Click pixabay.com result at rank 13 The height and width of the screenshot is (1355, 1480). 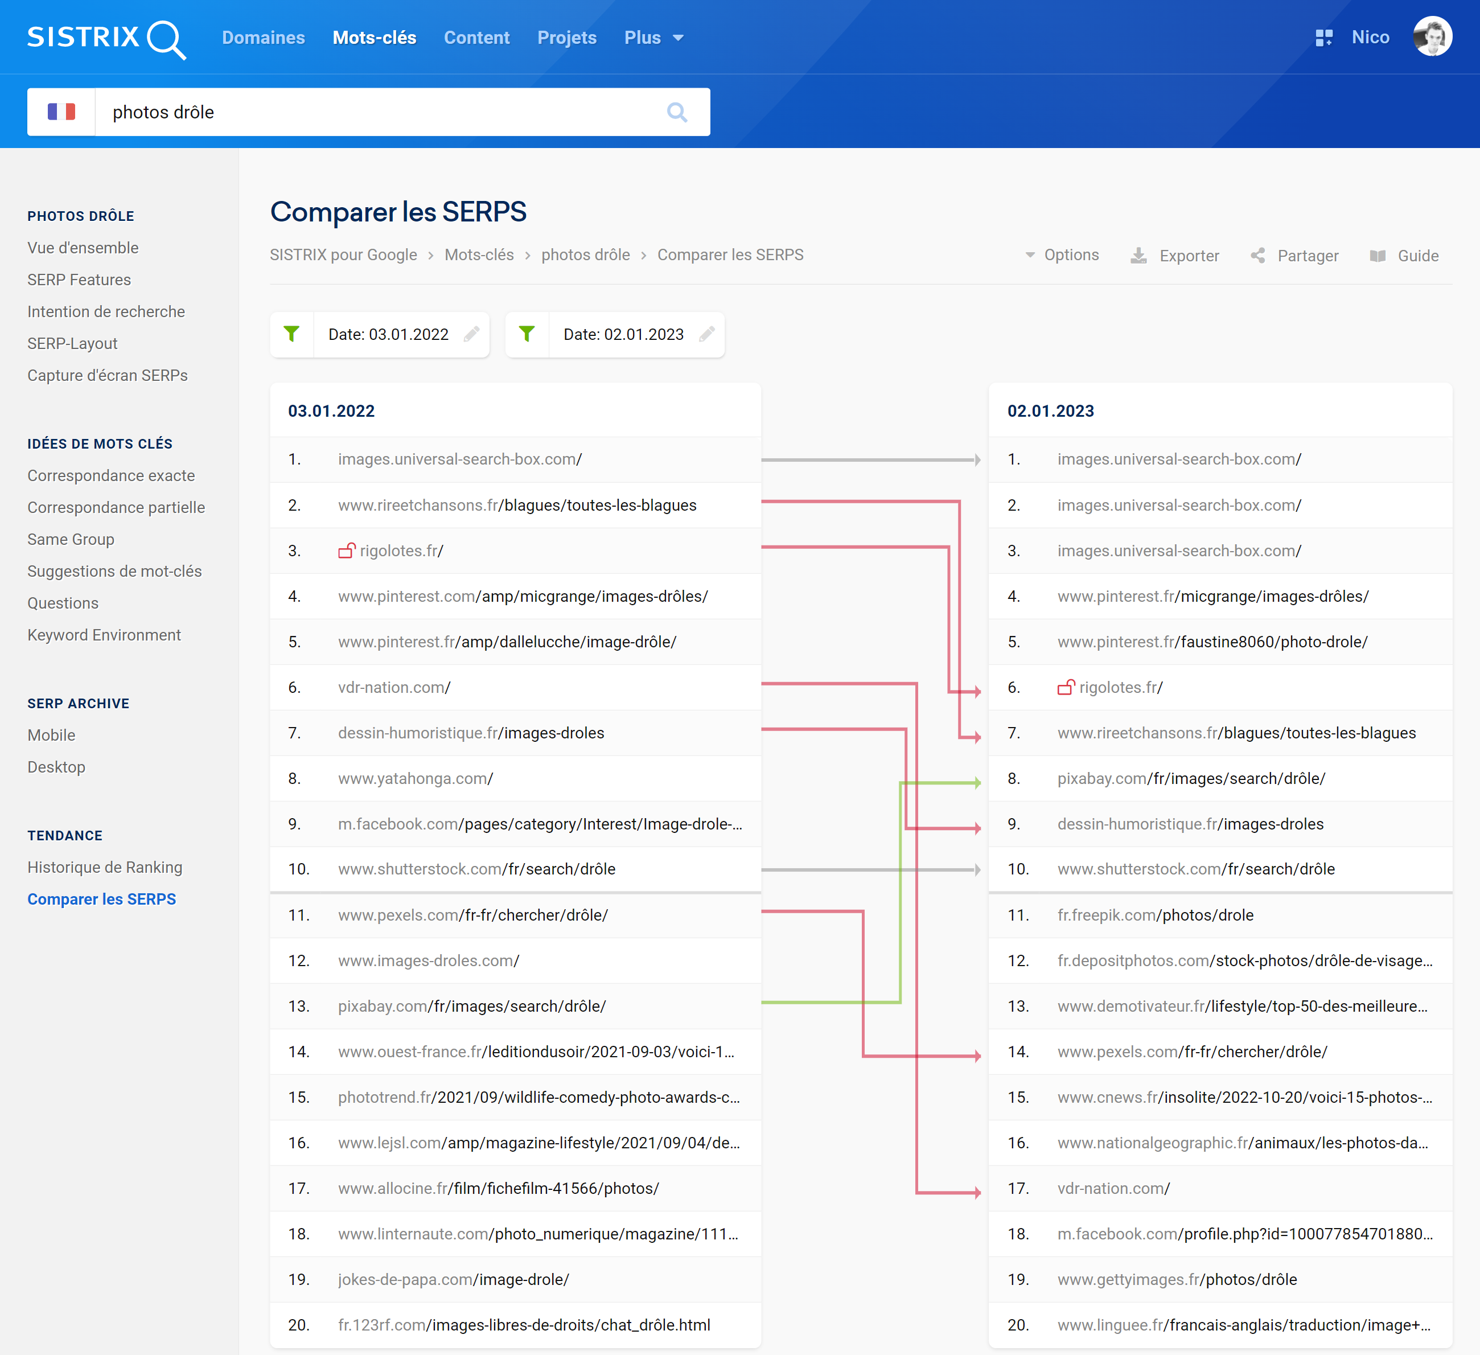pyautogui.click(x=472, y=1006)
